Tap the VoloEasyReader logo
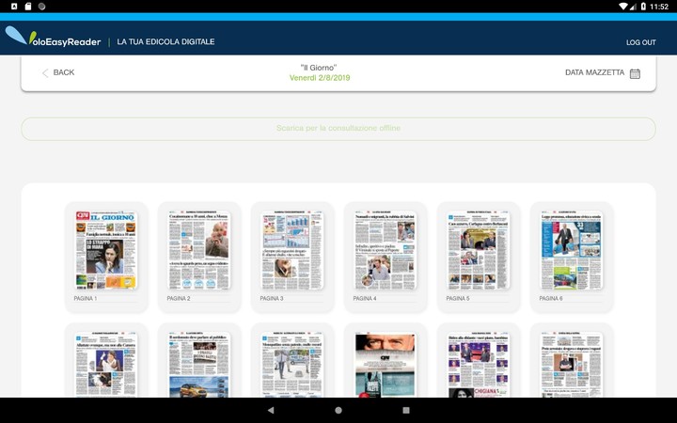 coord(53,37)
